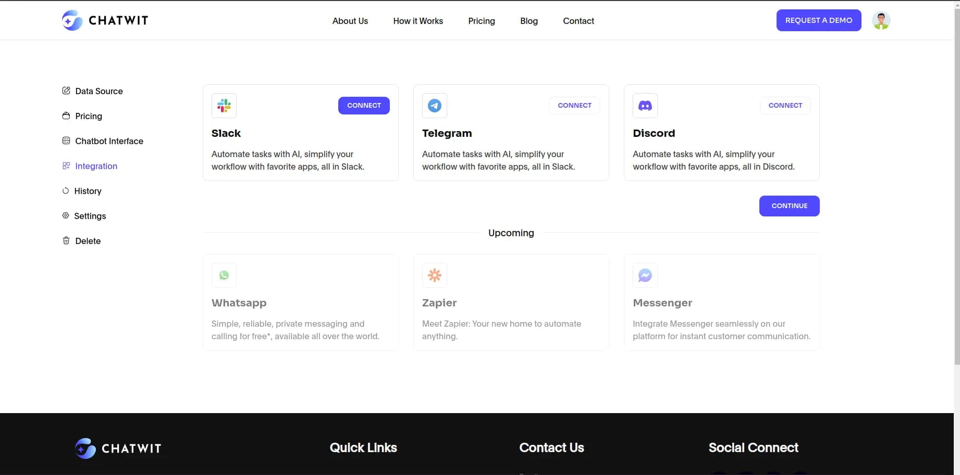Click the History clock icon
The height and width of the screenshot is (475, 960).
coord(66,190)
